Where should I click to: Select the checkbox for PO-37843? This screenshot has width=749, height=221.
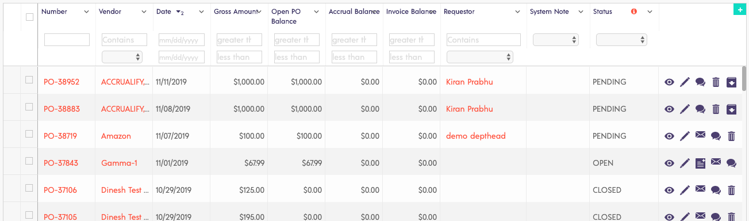[29, 161]
